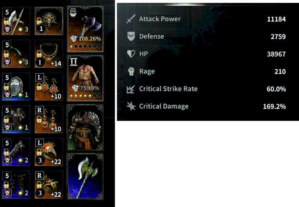The image size is (299, 207).
Task: Open the chest armor slot with level 5
Action: (16, 119)
